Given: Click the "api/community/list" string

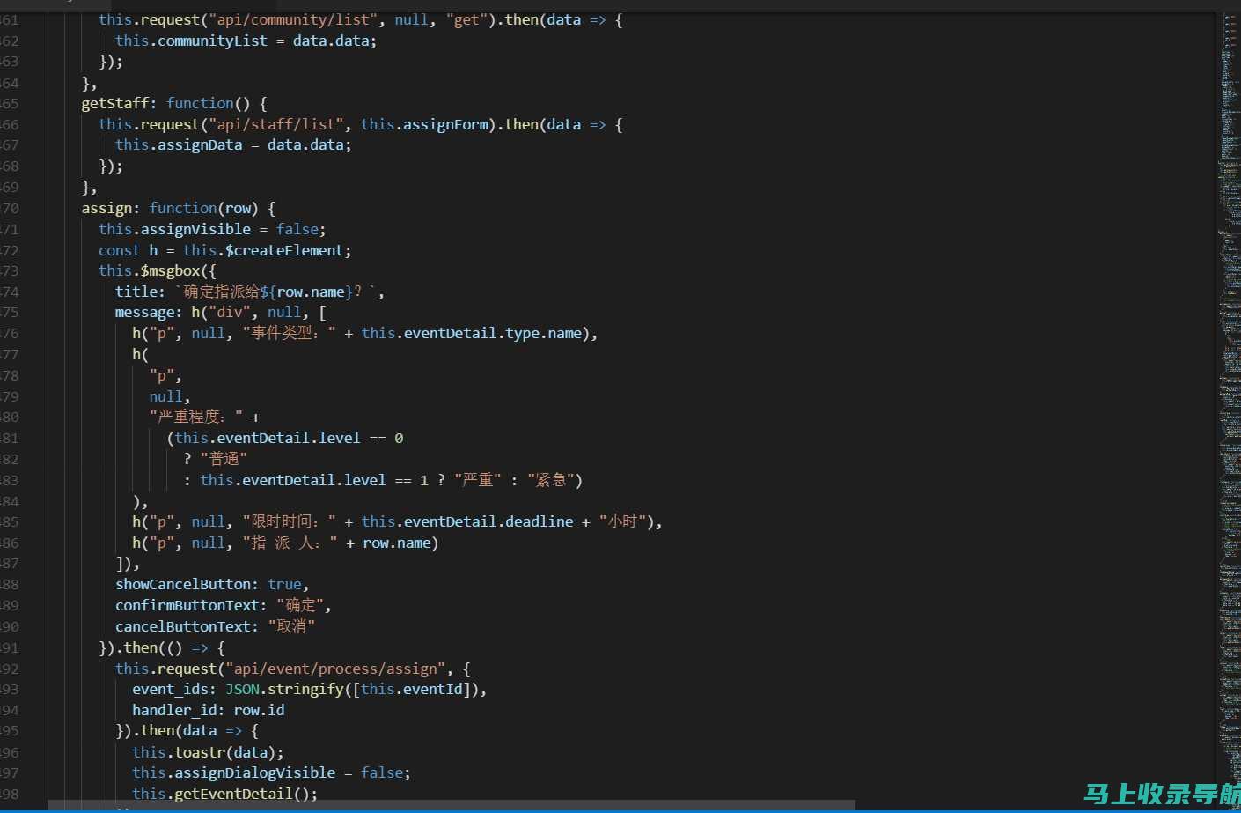Looking at the screenshot, I should tap(293, 19).
